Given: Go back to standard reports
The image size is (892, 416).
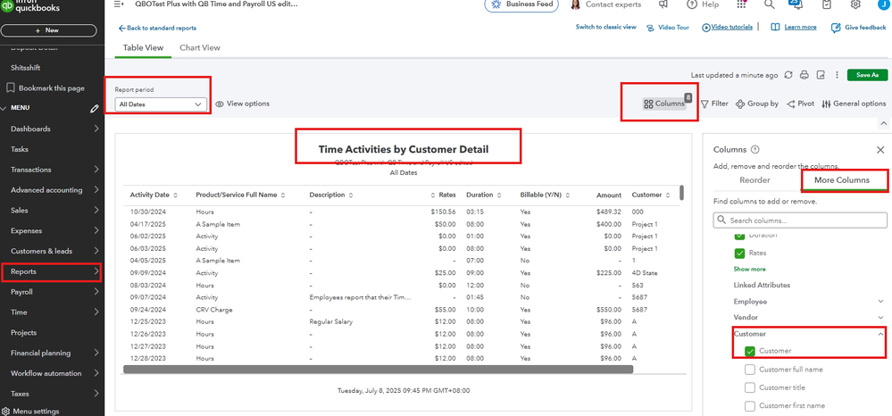Looking at the screenshot, I should click(157, 29).
